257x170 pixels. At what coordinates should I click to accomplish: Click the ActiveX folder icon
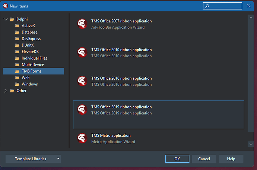(x=17, y=26)
